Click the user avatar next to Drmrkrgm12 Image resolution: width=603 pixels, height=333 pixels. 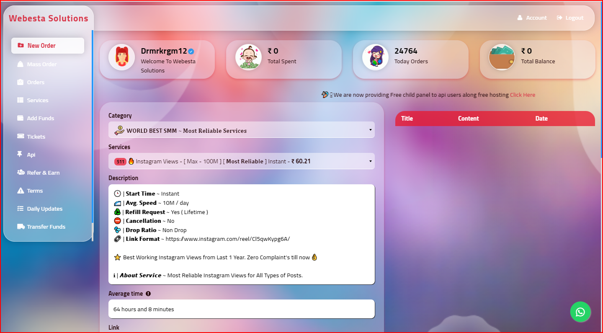click(121, 57)
